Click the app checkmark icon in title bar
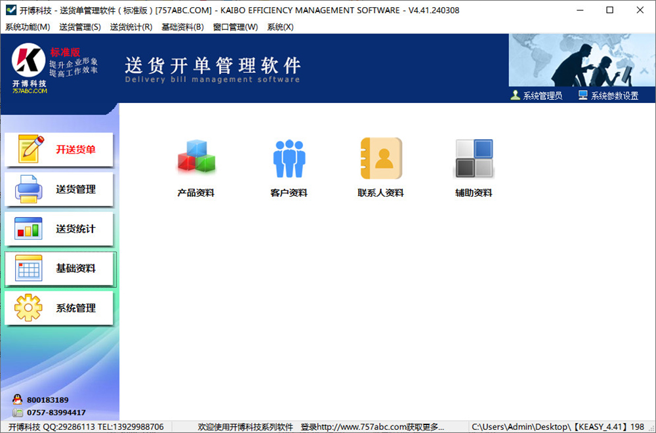This screenshot has width=656, height=433. point(11,10)
